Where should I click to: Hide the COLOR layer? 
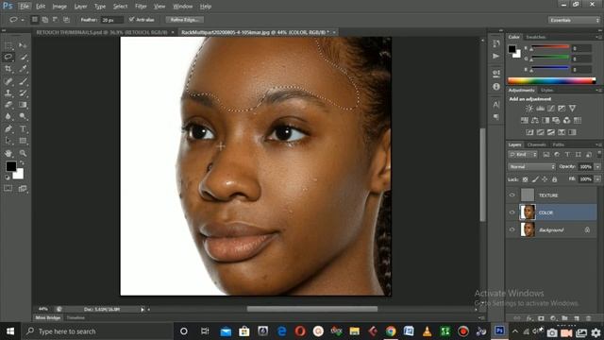click(x=512, y=212)
